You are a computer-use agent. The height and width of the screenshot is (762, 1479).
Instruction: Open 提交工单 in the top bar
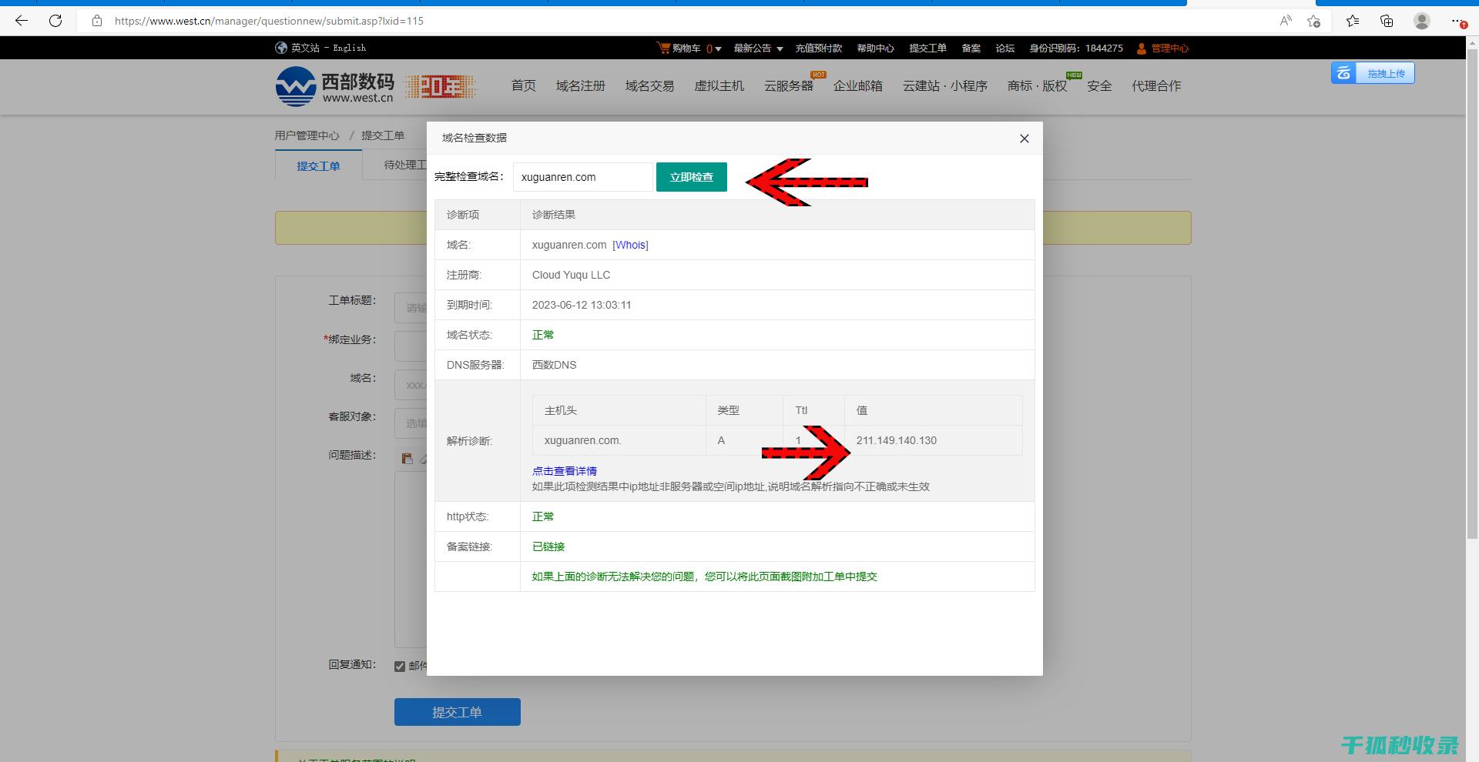click(x=927, y=48)
